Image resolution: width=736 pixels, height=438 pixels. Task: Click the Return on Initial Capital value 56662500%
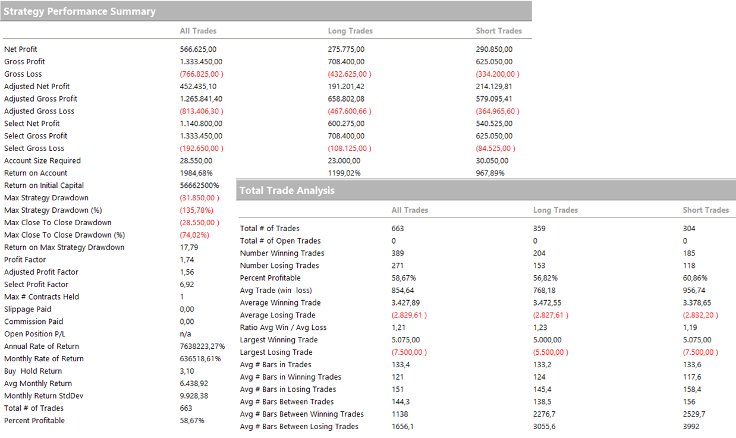pyautogui.click(x=199, y=185)
